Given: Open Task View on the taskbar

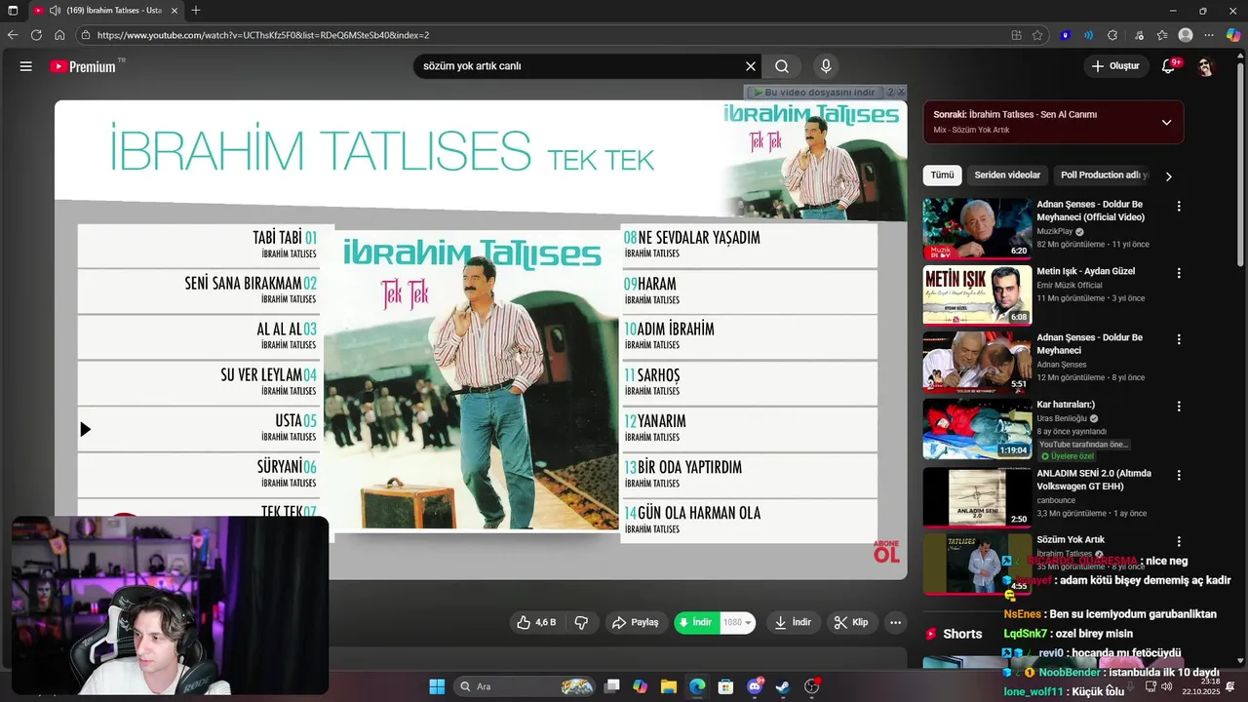Looking at the screenshot, I should pos(611,686).
